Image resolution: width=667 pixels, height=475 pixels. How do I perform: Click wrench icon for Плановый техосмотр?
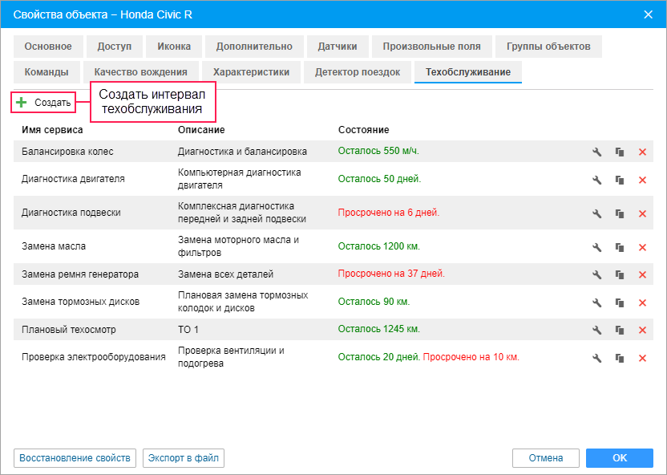pyautogui.click(x=596, y=330)
